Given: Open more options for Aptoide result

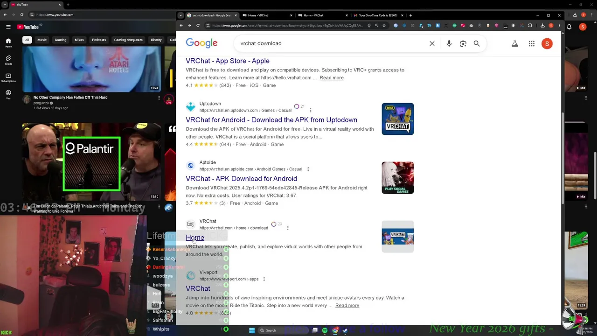Looking at the screenshot, I should click(x=308, y=169).
